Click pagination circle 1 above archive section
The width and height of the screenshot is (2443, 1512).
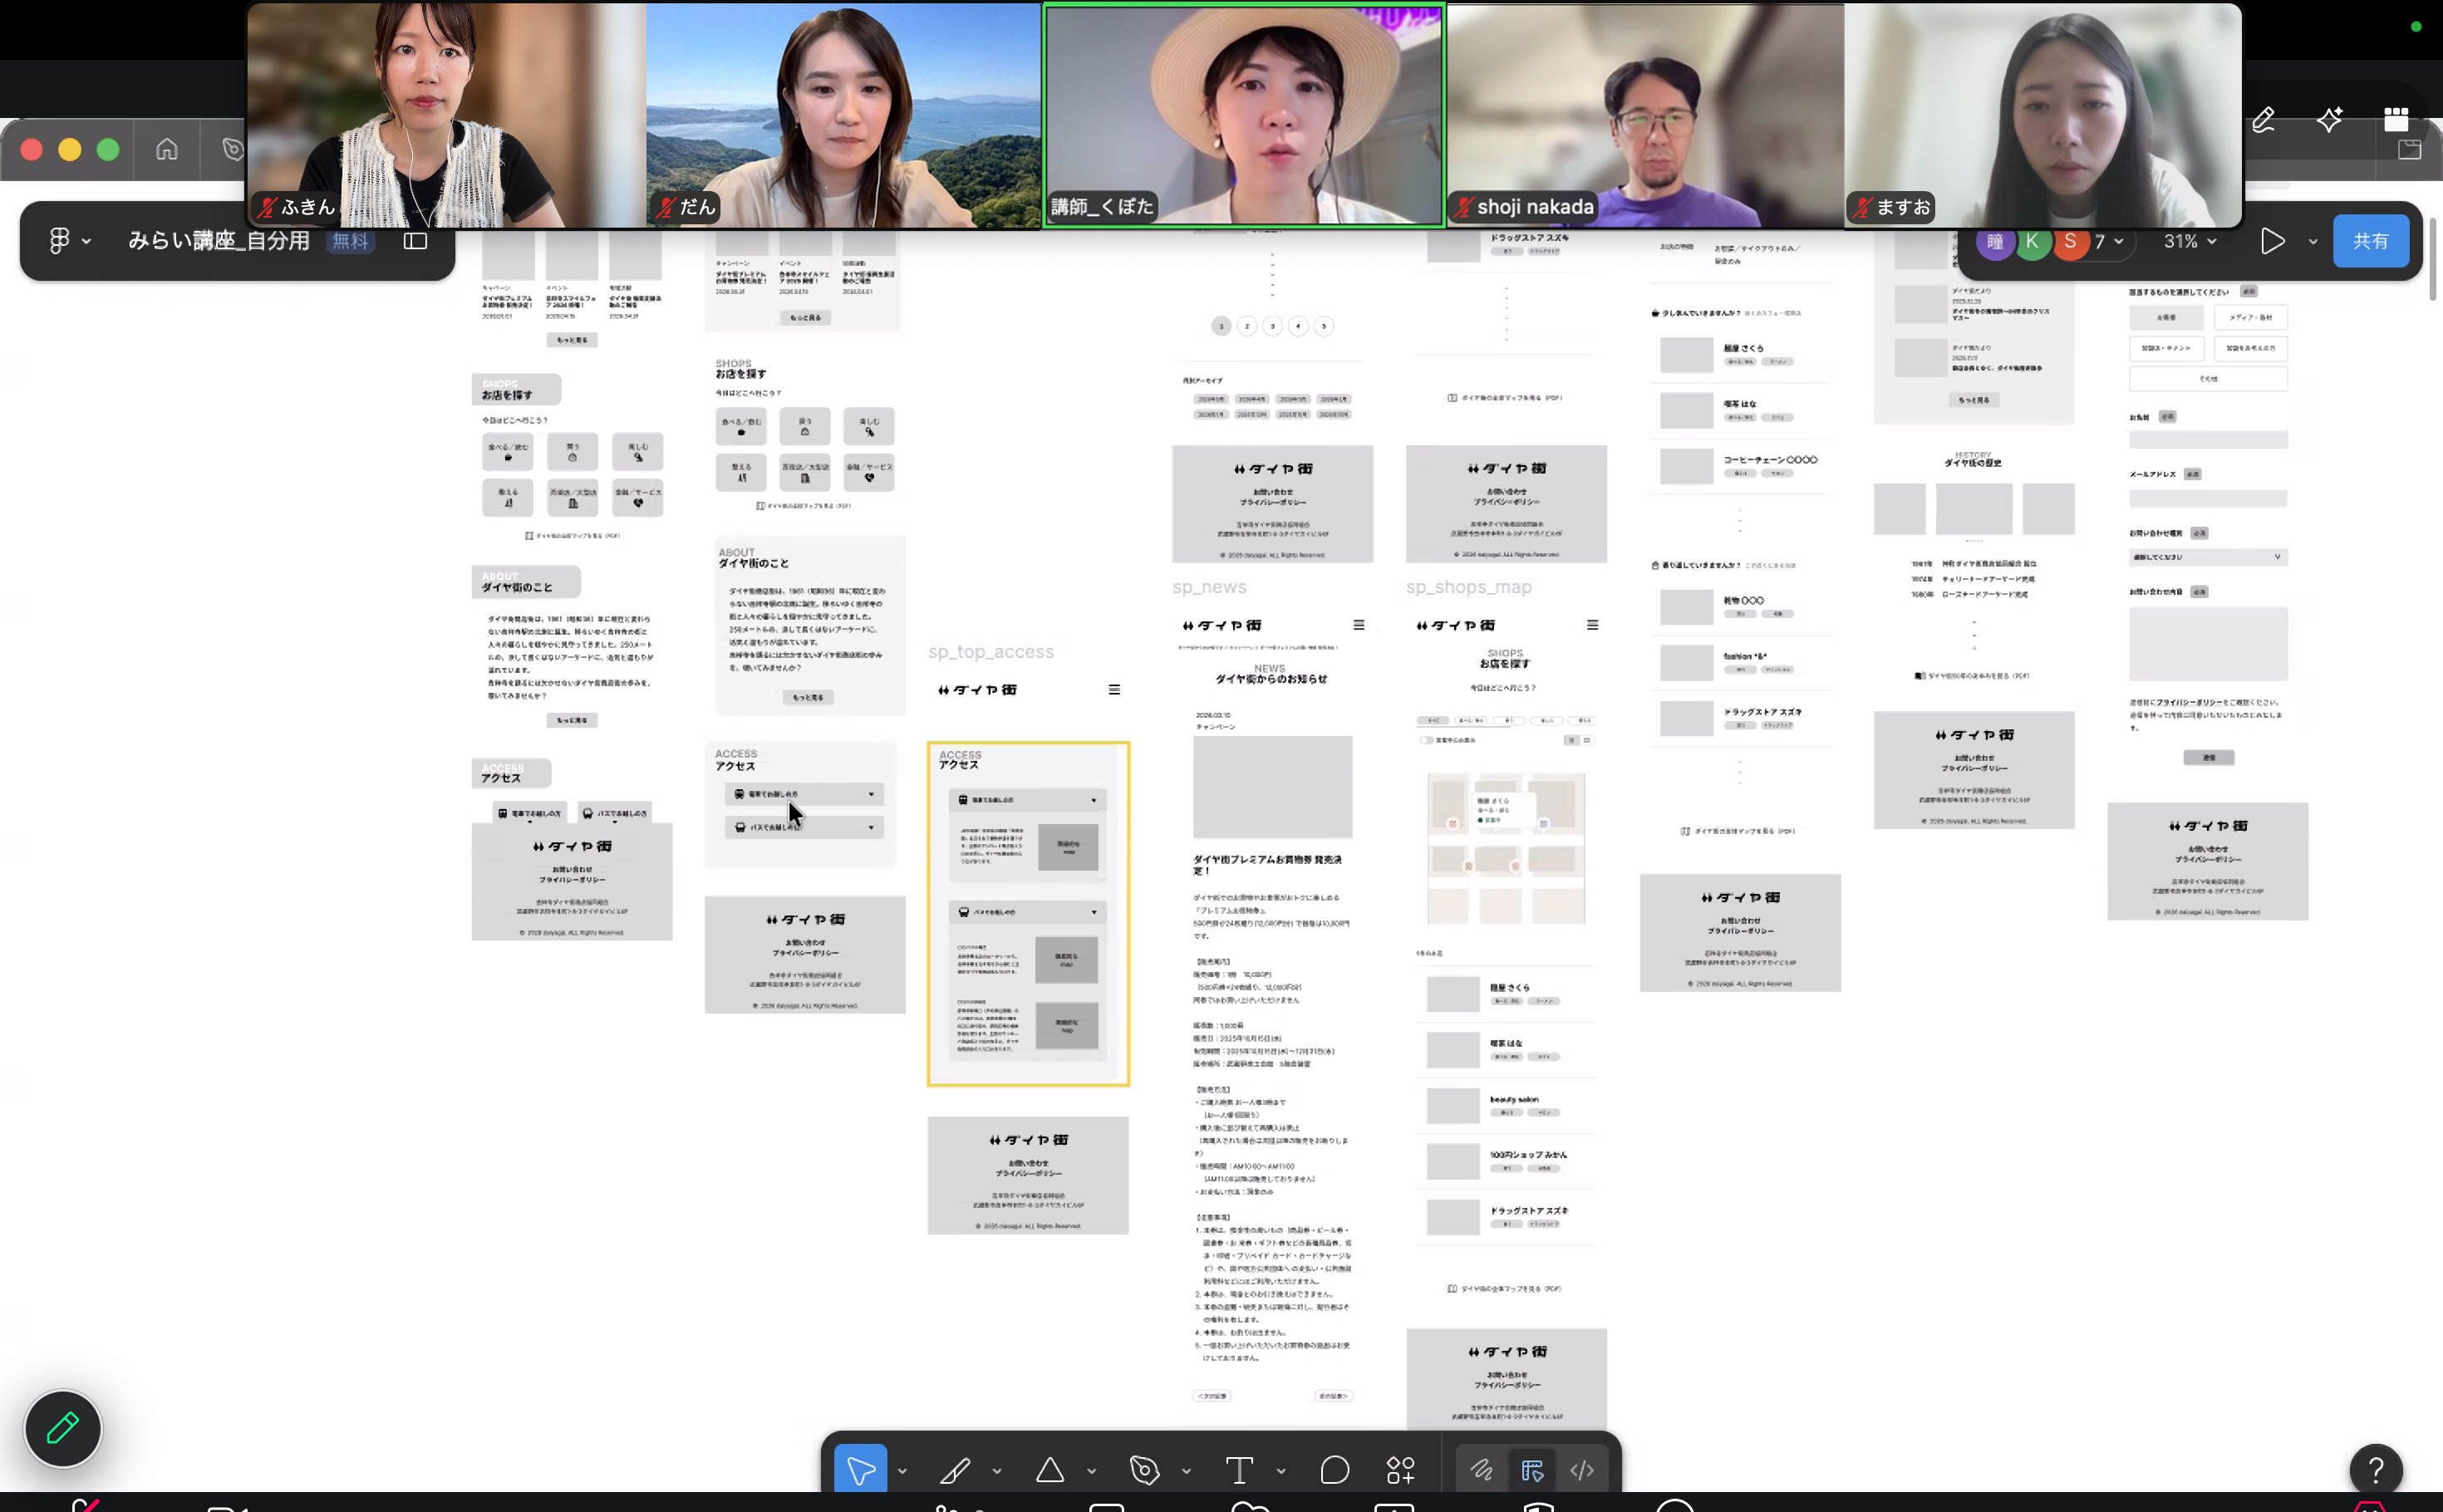(1221, 326)
